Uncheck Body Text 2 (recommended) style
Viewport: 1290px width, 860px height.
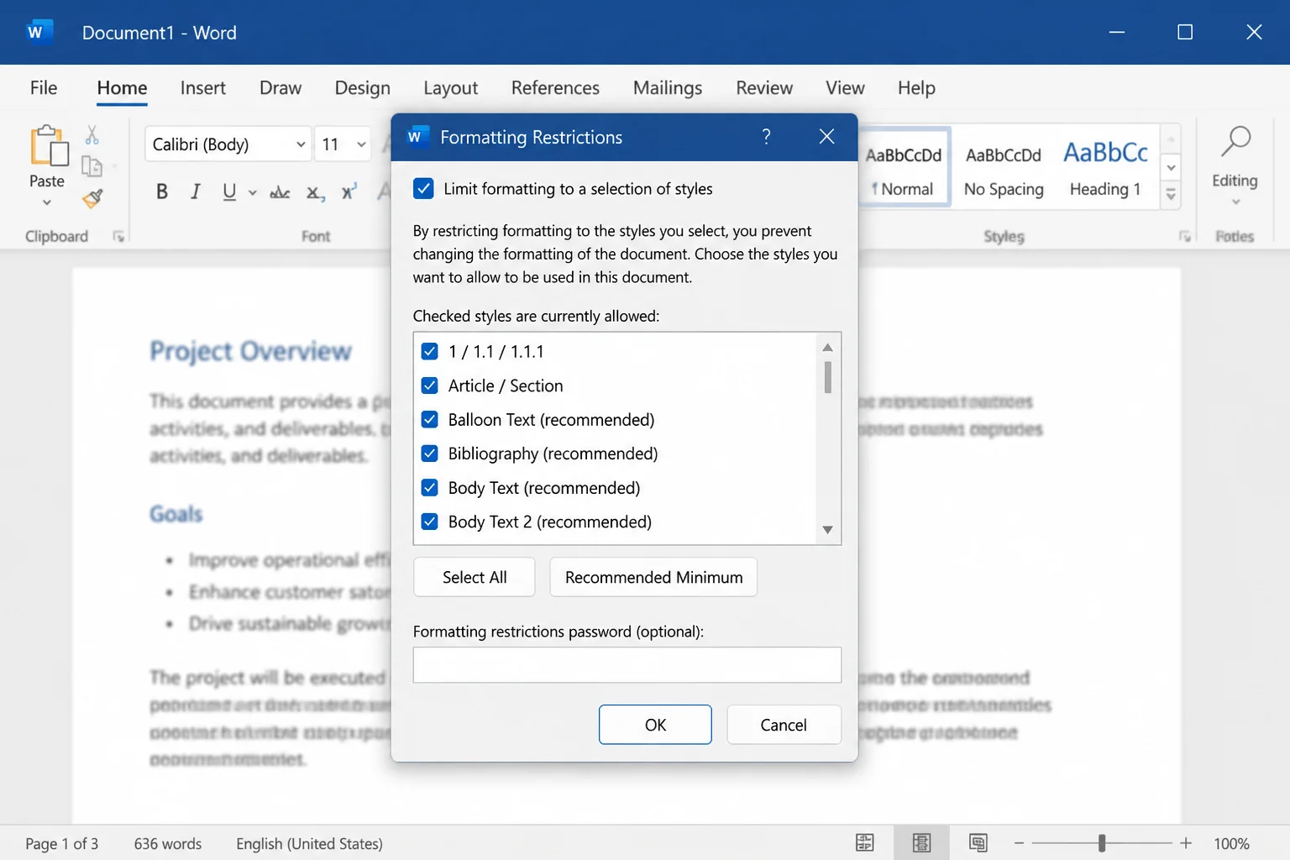click(x=429, y=522)
